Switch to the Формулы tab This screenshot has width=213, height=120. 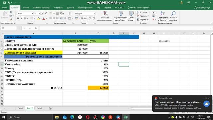[59, 8]
